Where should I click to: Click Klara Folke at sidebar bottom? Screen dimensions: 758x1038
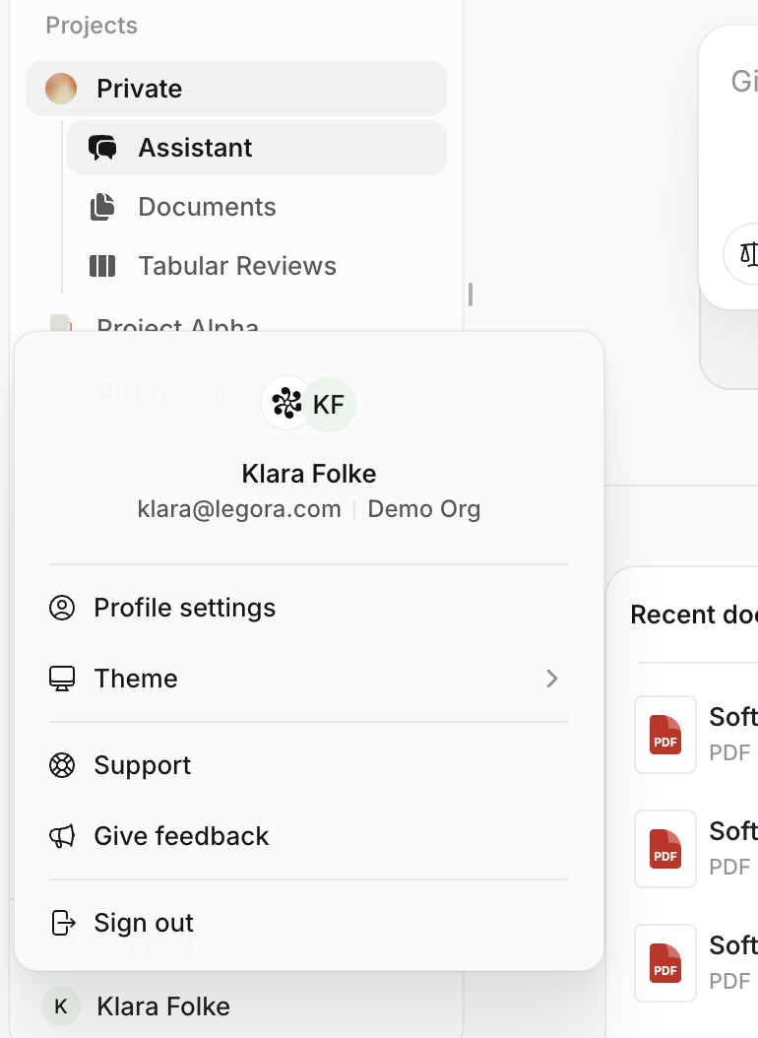pos(162,1006)
